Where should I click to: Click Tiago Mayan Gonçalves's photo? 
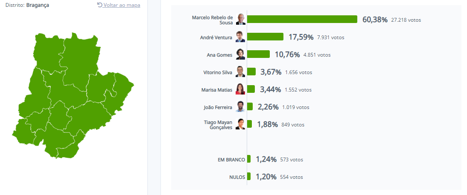240,124
